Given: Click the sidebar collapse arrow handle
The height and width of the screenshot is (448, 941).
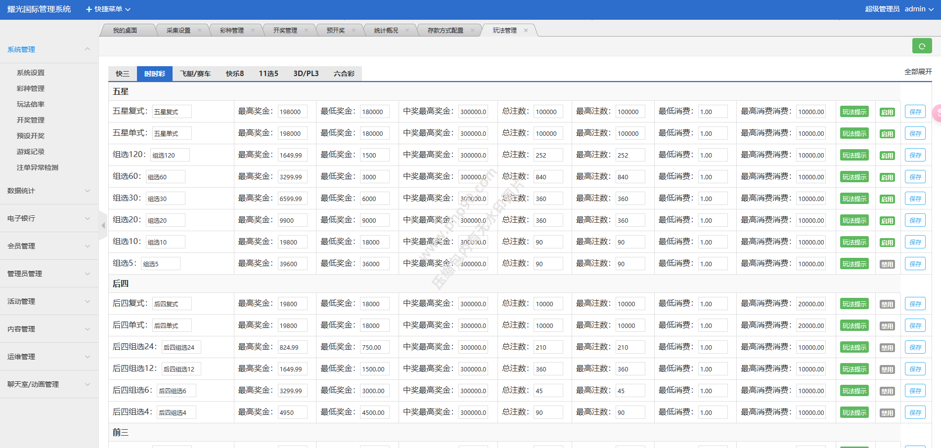Looking at the screenshot, I should 103,225.
